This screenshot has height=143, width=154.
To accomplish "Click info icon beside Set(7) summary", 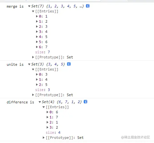I will pyautogui.click(x=88, y=6).
